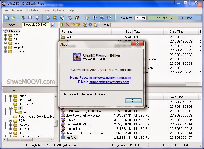Screen dimensions: 204x149
Task: Click the Make CD/DVD Image icon
Action: tap(48, 18)
